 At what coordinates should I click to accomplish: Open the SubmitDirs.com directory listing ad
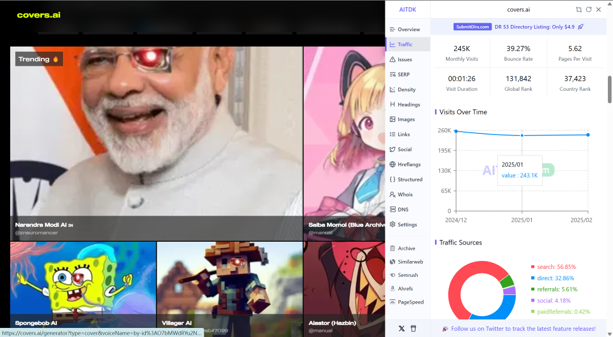click(x=518, y=27)
